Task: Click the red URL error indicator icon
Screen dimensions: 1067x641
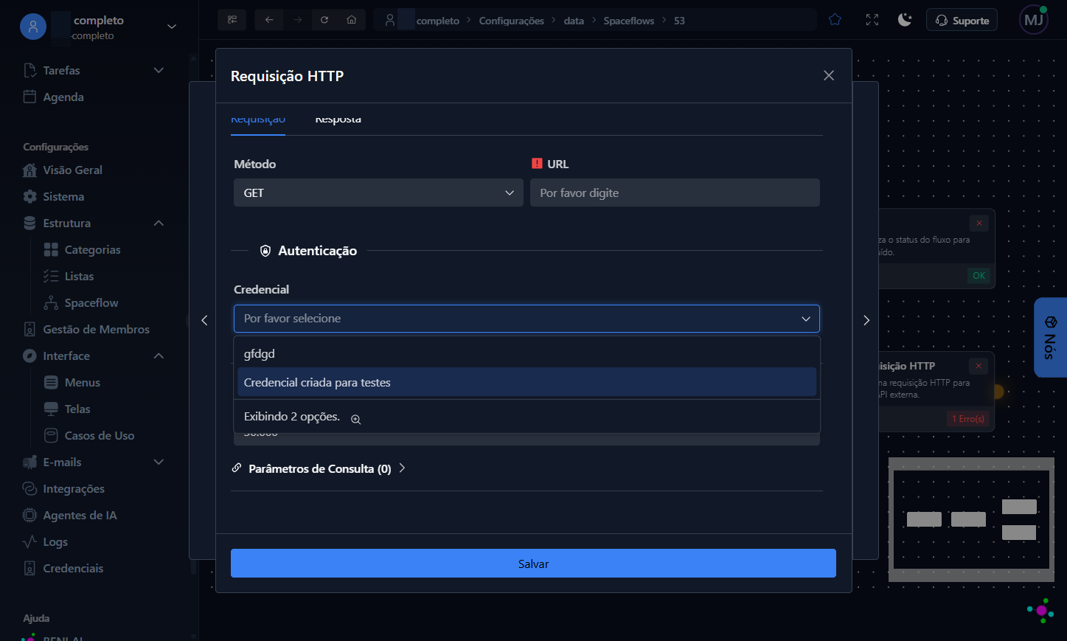Action: [x=537, y=164]
